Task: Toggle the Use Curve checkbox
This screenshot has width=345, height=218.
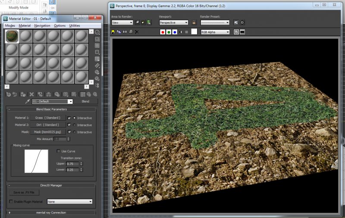Action: point(59,151)
